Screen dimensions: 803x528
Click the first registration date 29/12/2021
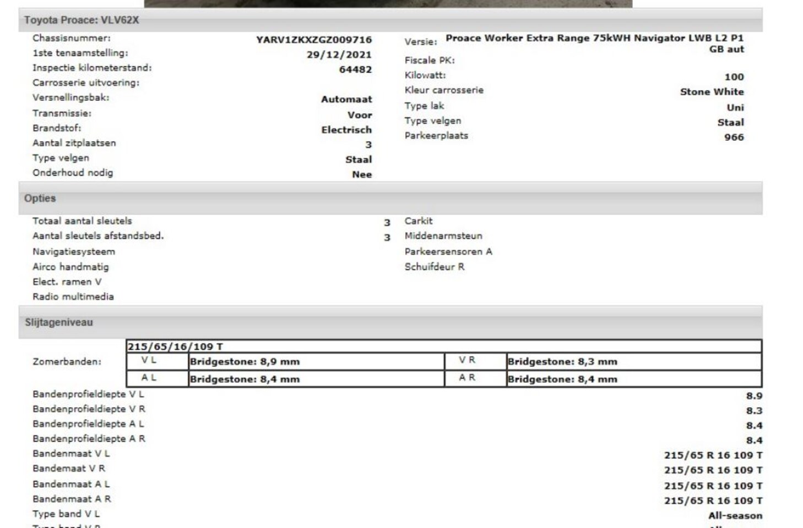pos(339,54)
